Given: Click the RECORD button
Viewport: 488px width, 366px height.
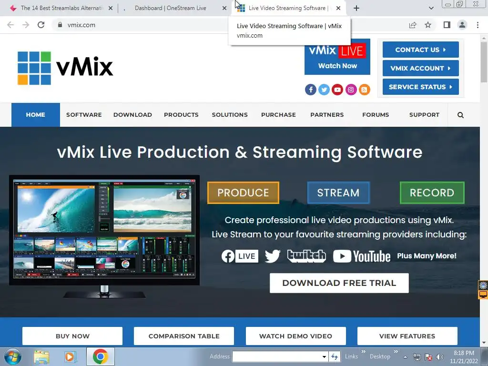Looking at the screenshot, I should pyautogui.click(x=432, y=193).
